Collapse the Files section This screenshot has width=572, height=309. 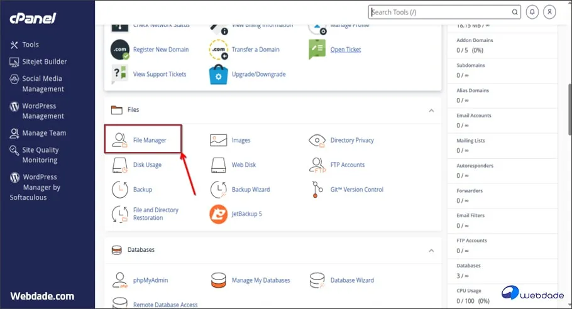pos(431,110)
